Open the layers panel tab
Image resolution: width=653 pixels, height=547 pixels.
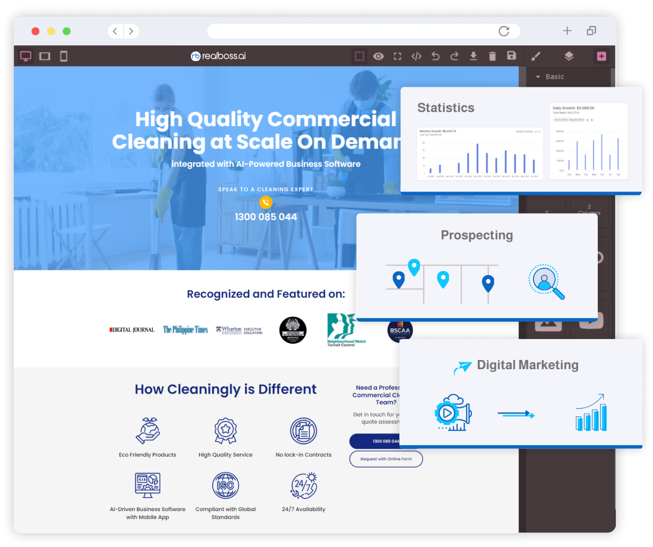pyautogui.click(x=569, y=56)
